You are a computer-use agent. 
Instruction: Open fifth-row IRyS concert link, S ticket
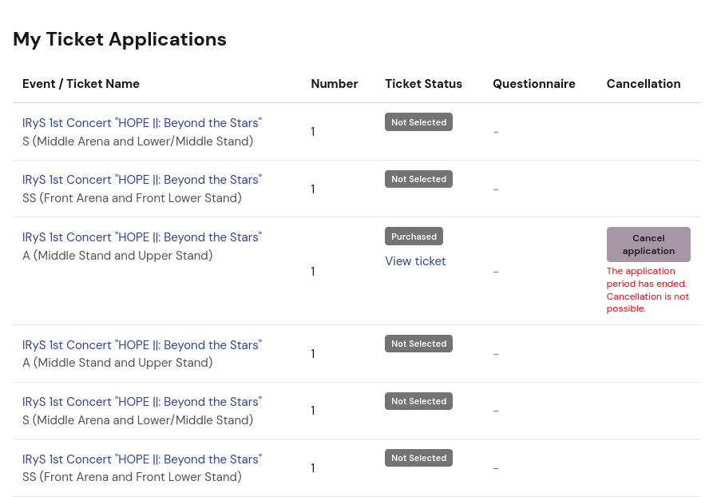click(x=142, y=402)
